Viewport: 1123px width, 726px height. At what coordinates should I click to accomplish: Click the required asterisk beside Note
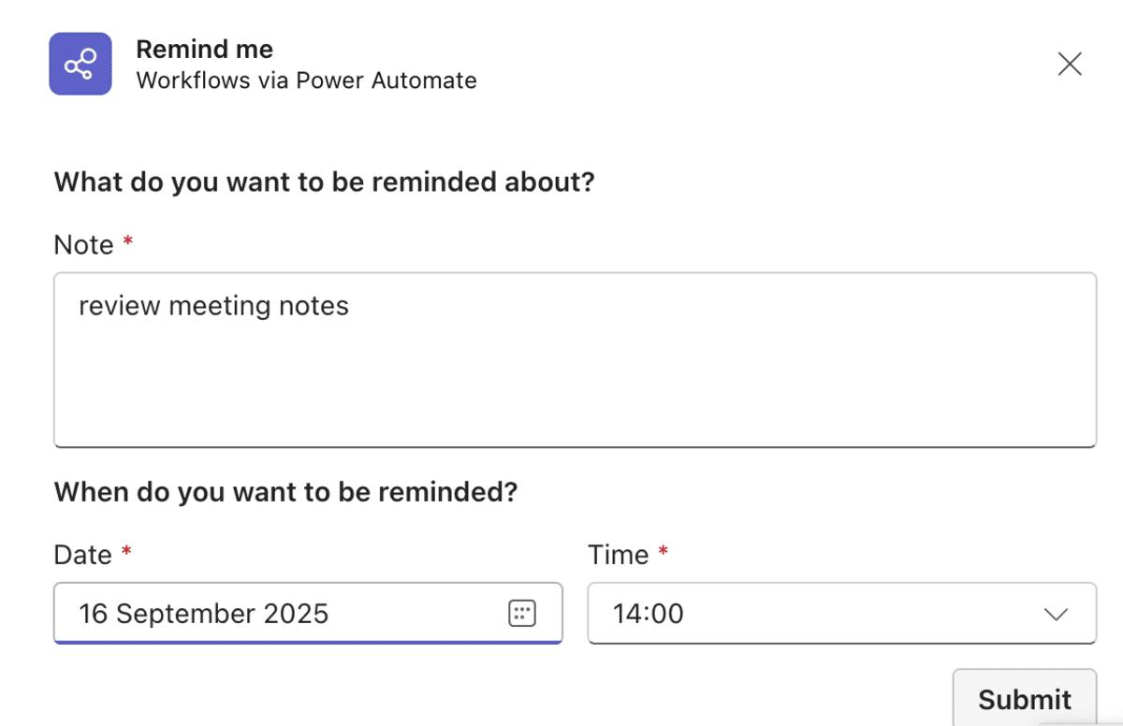click(126, 241)
